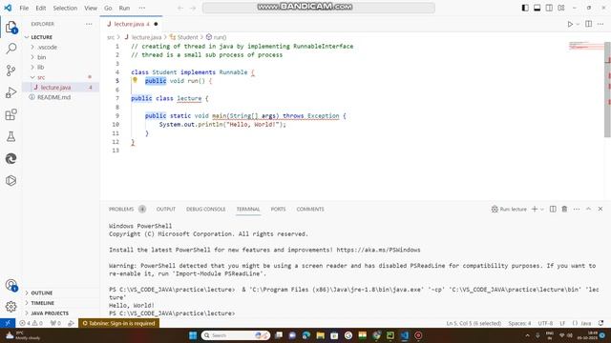Open editor More Actions ellipsis
The height and width of the screenshot is (343, 611).
coord(600,24)
